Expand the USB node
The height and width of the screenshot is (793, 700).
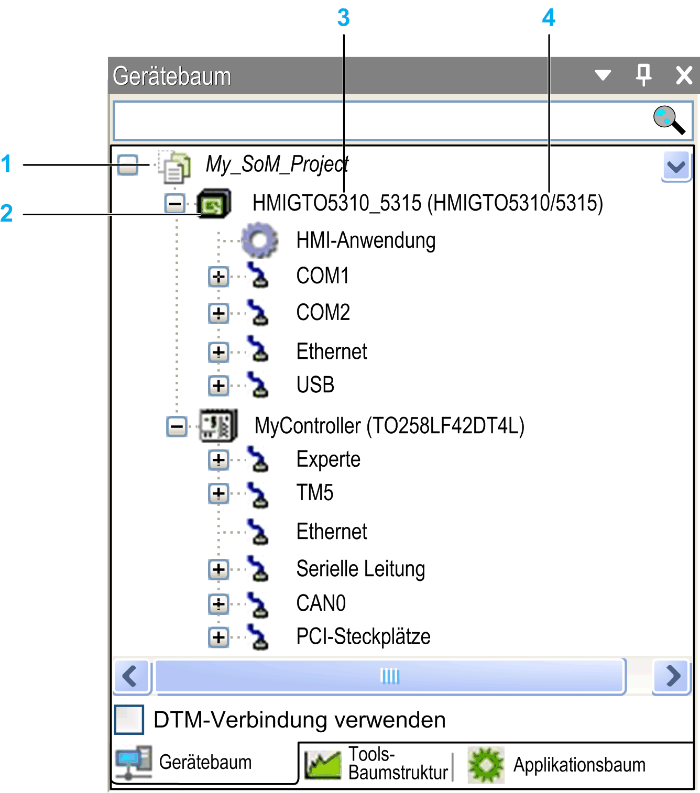click(x=218, y=386)
